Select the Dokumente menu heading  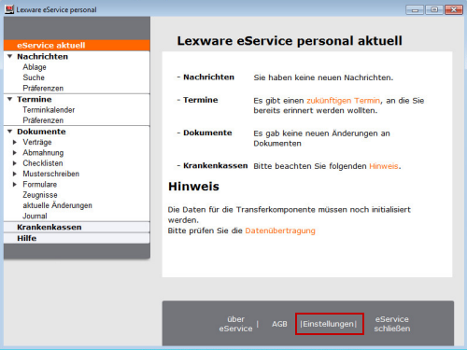pyautogui.click(x=41, y=132)
